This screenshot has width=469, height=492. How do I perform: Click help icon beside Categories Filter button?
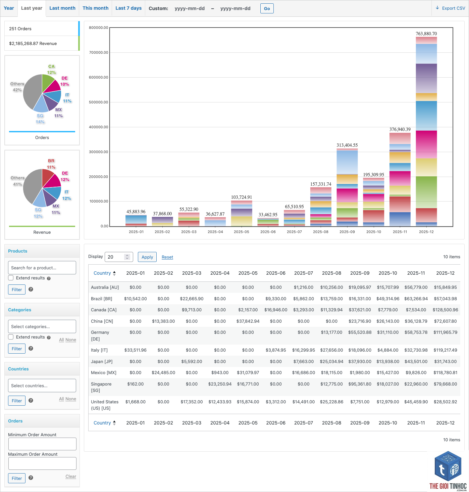pos(31,348)
